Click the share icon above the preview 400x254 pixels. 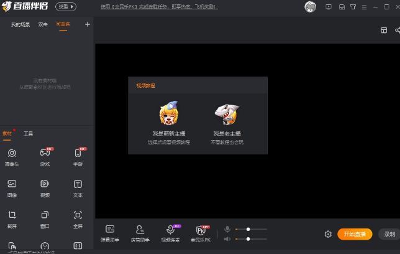coord(398,30)
